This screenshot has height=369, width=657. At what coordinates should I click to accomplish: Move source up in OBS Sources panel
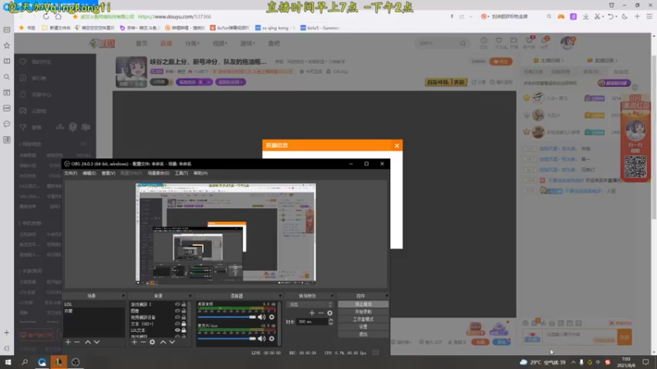point(163,342)
